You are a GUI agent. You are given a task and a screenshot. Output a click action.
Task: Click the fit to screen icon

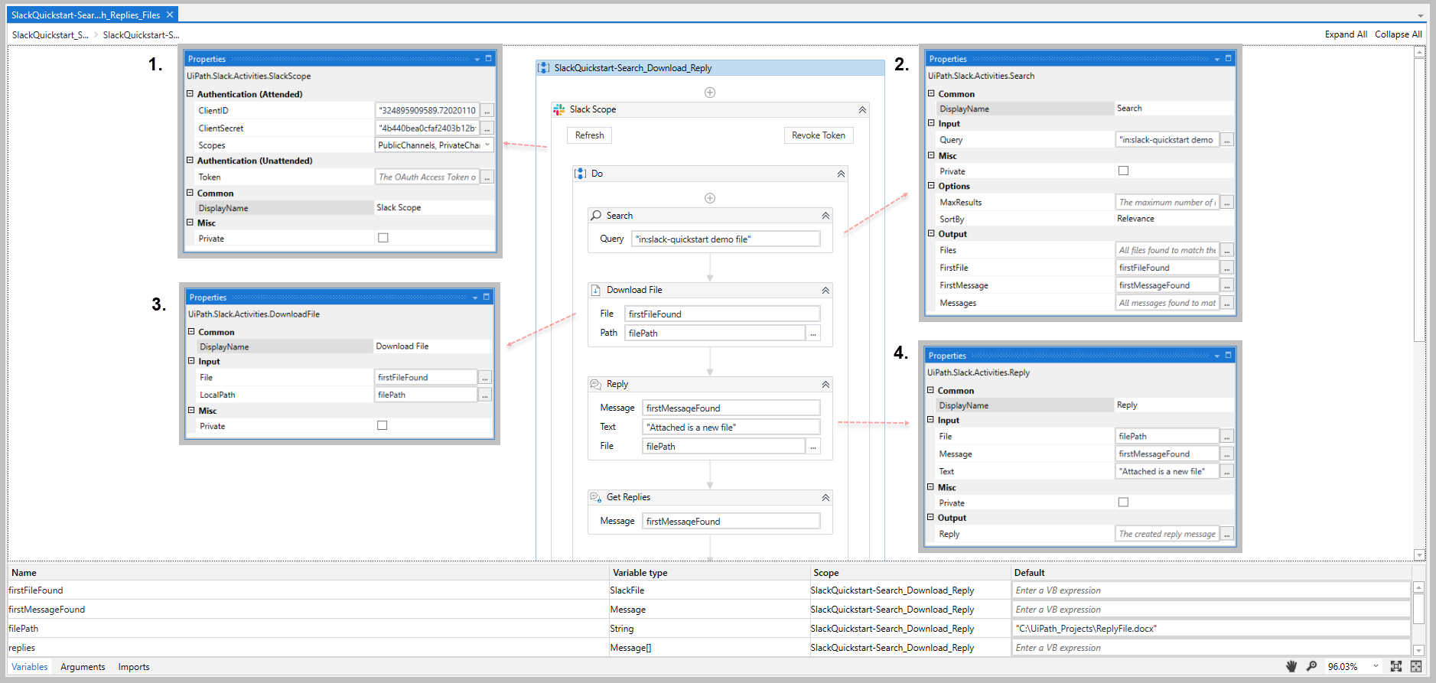pyautogui.click(x=1396, y=666)
